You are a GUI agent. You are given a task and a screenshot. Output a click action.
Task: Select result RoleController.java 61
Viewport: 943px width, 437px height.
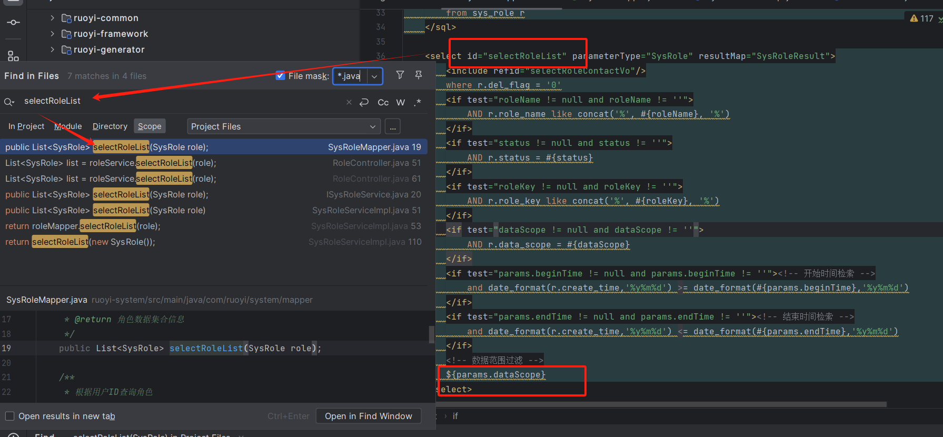tap(213, 178)
